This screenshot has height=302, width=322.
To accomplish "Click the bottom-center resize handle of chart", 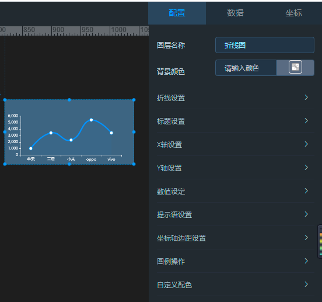I will click(x=69, y=164).
